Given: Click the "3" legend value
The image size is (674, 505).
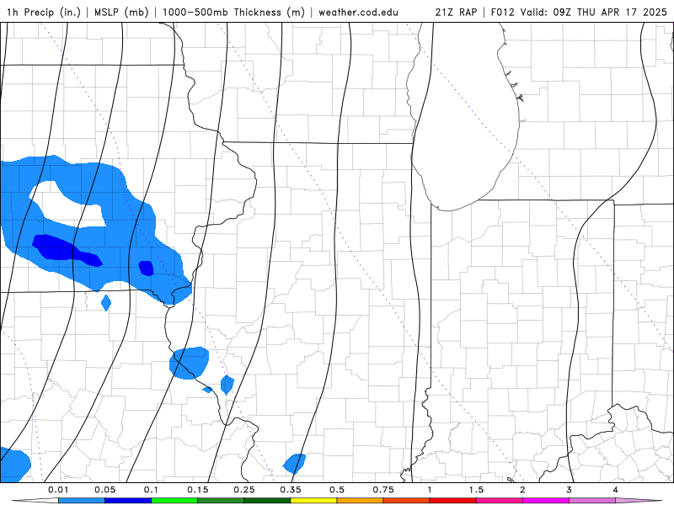Looking at the screenshot, I should point(569,490).
